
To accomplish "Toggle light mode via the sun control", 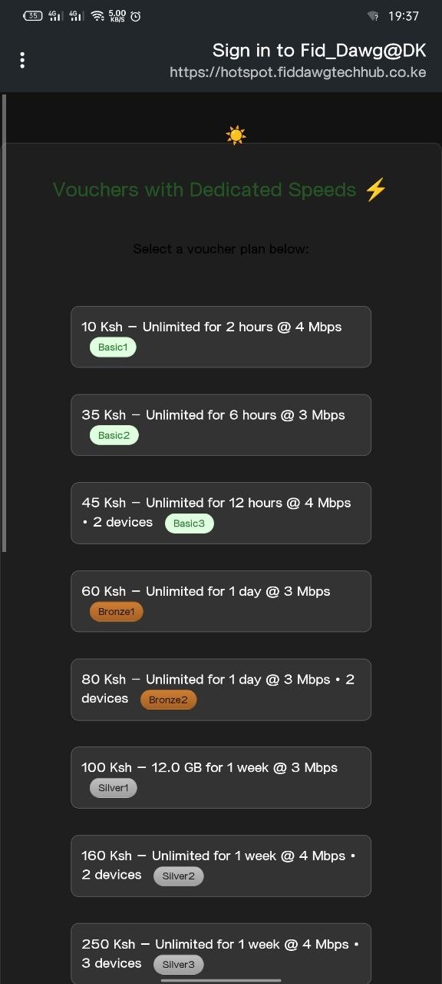I will pos(236,134).
